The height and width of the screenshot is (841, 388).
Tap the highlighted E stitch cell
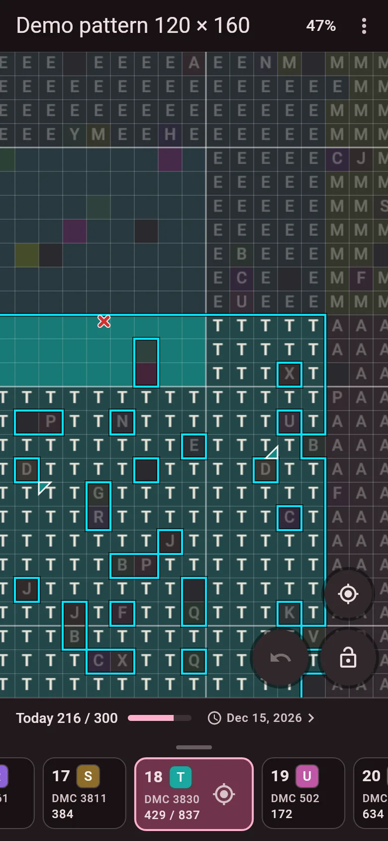coord(194,446)
